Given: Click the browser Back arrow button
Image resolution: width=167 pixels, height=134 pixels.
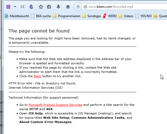Looking at the screenshot, I should click(78, 7).
